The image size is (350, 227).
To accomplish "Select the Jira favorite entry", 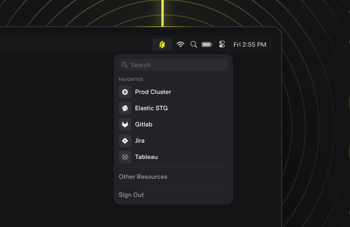I will (x=140, y=141).
